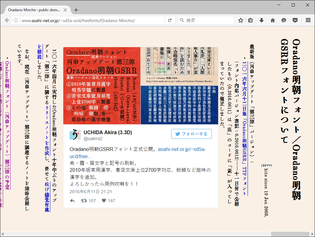This screenshot has height=237, width=315.
Task: Reload the page with refresh icon
Action: pyautogui.click(x=170, y=20)
